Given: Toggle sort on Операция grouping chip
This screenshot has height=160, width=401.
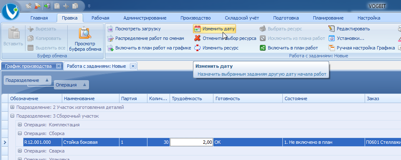Looking at the screenshot, I should 71,85.
